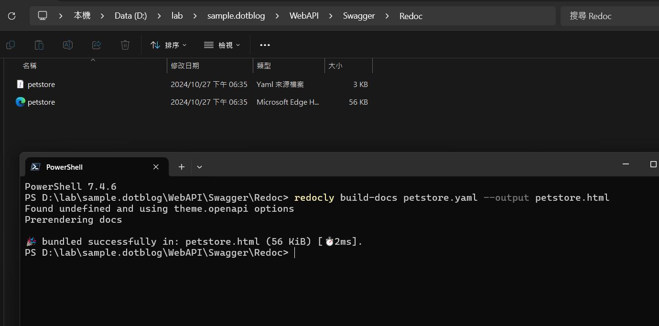Click the 搜尋 Redoc search box
Image resolution: width=659 pixels, height=326 pixels.
pos(609,16)
